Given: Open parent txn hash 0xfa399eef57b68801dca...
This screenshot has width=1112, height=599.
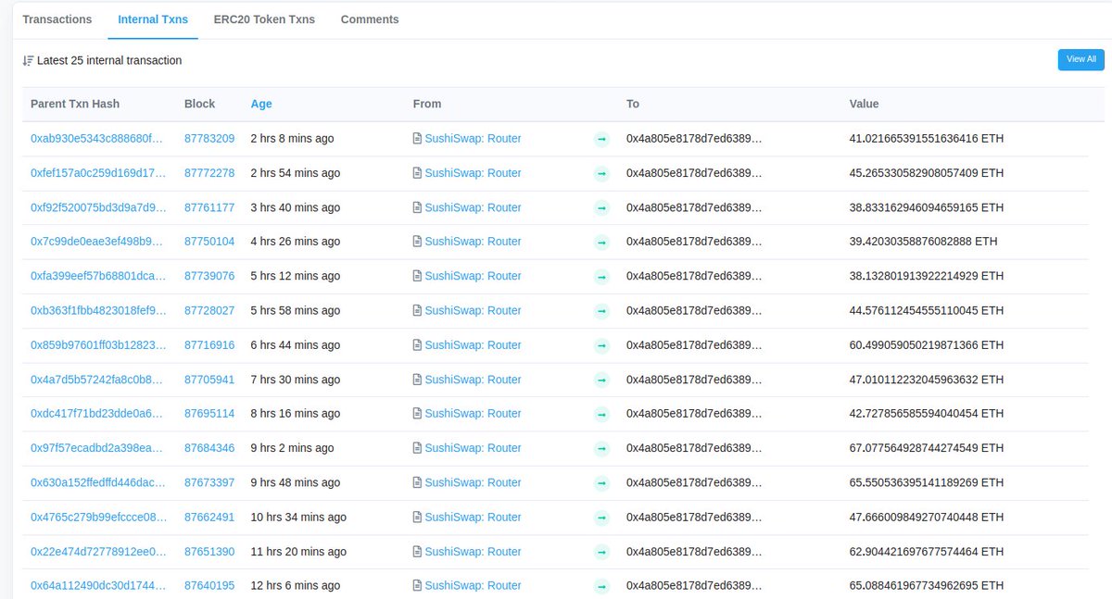Looking at the screenshot, I should (97, 276).
